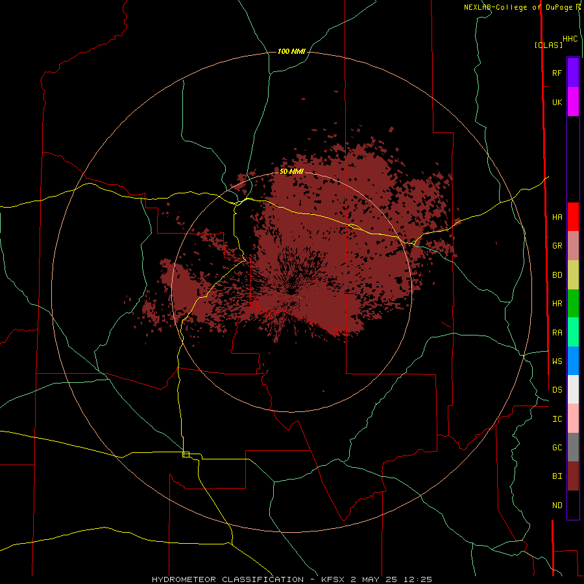
Task: Click the 100 NMI range ring label
Action: [291, 51]
